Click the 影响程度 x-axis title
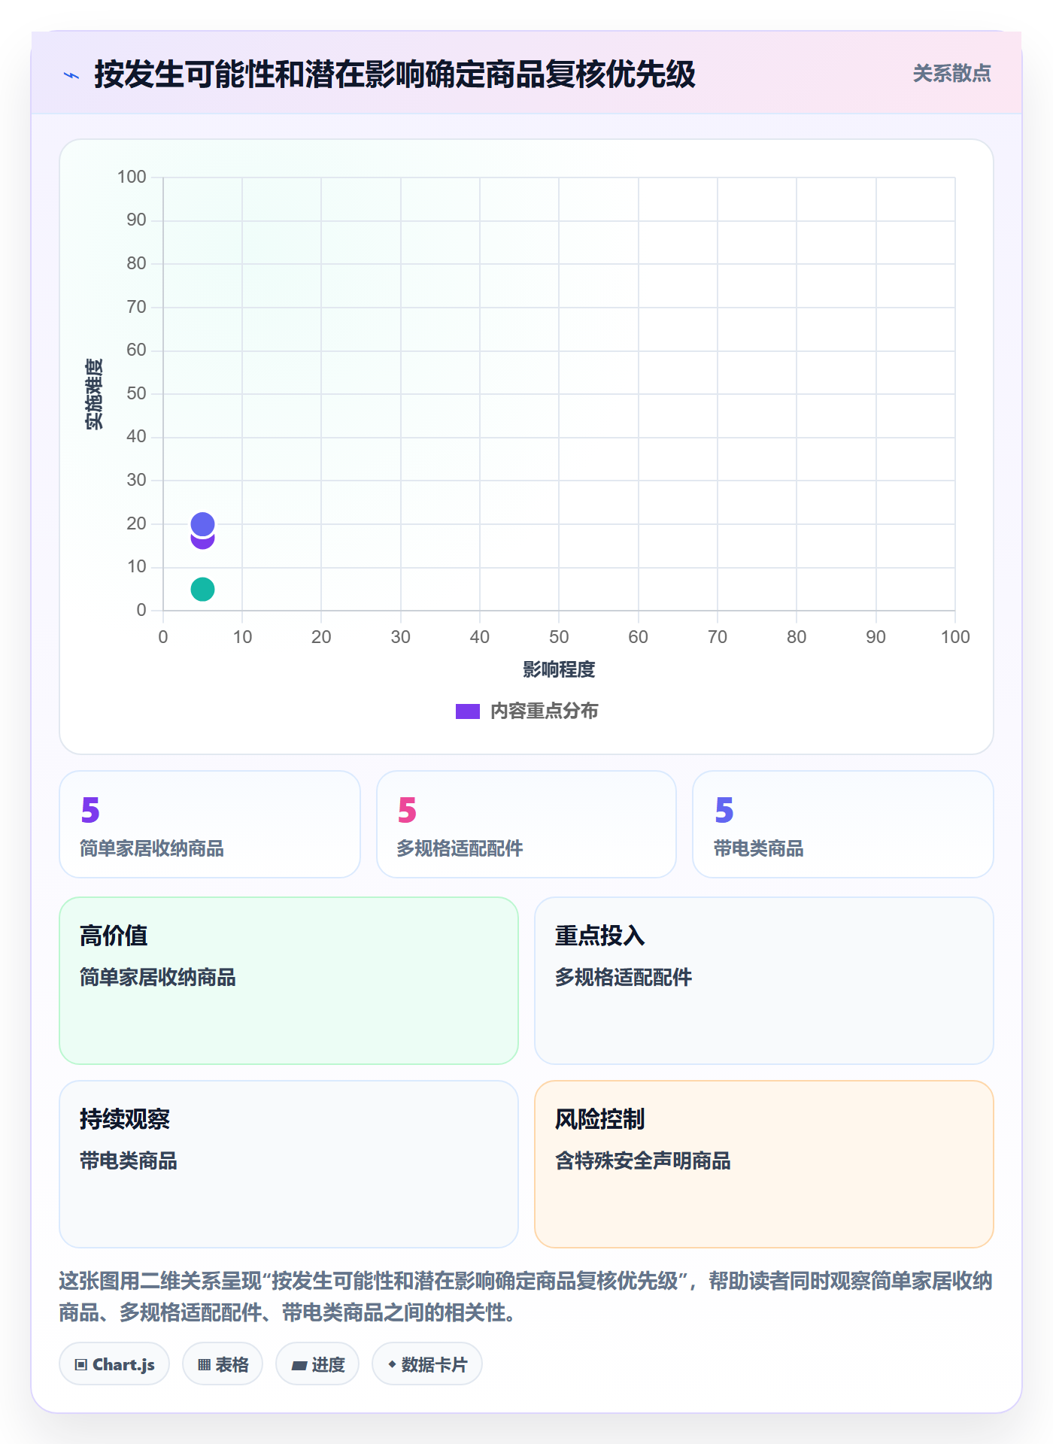The height and width of the screenshot is (1444, 1053). point(559,669)
